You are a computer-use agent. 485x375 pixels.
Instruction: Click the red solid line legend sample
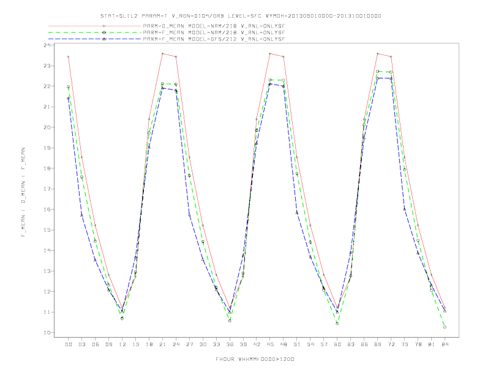tap(95, 26)
